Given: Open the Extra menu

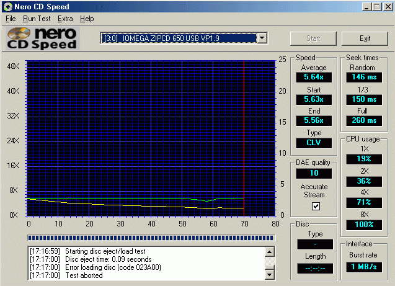Looking at the screenshot, I should pos(65,19).
